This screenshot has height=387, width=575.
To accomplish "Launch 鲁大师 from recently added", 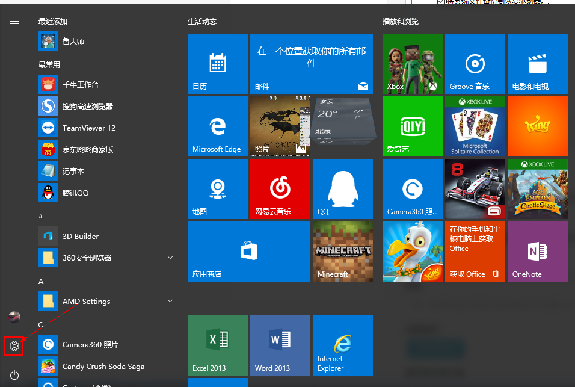I will pos(106,41).
